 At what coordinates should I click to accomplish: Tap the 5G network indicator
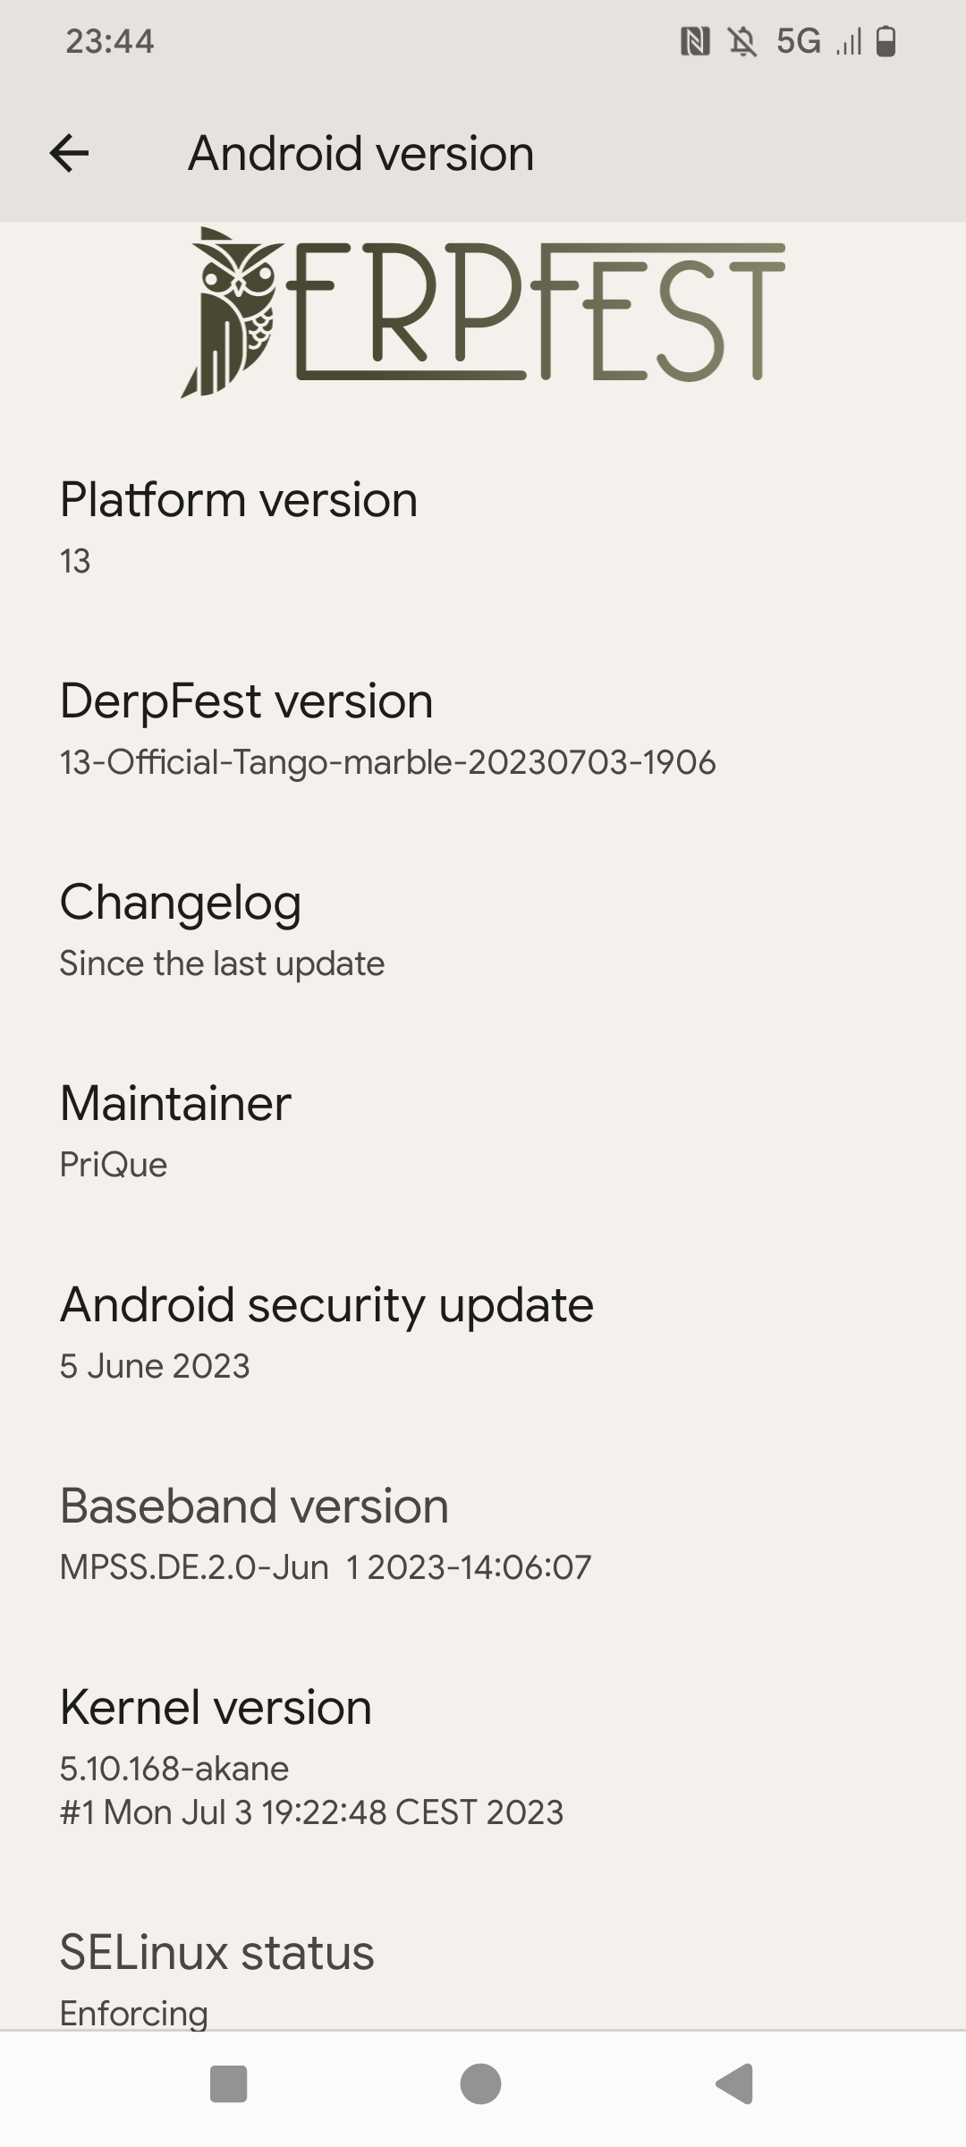[x=798, y=41]
